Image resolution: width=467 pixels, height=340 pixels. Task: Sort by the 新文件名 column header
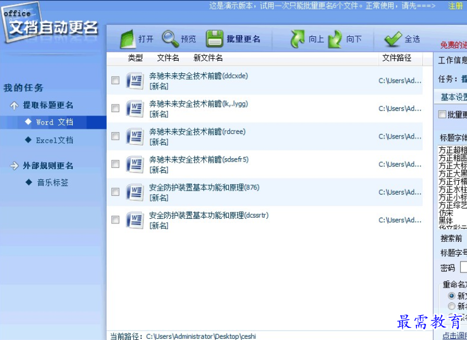208,58
